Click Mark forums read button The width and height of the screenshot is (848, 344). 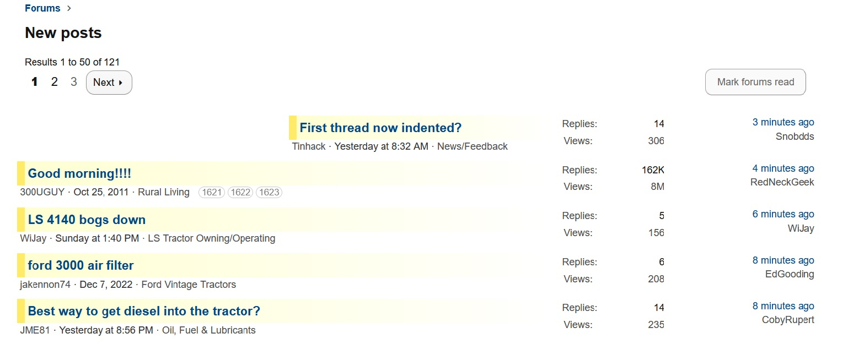[755, 82]
